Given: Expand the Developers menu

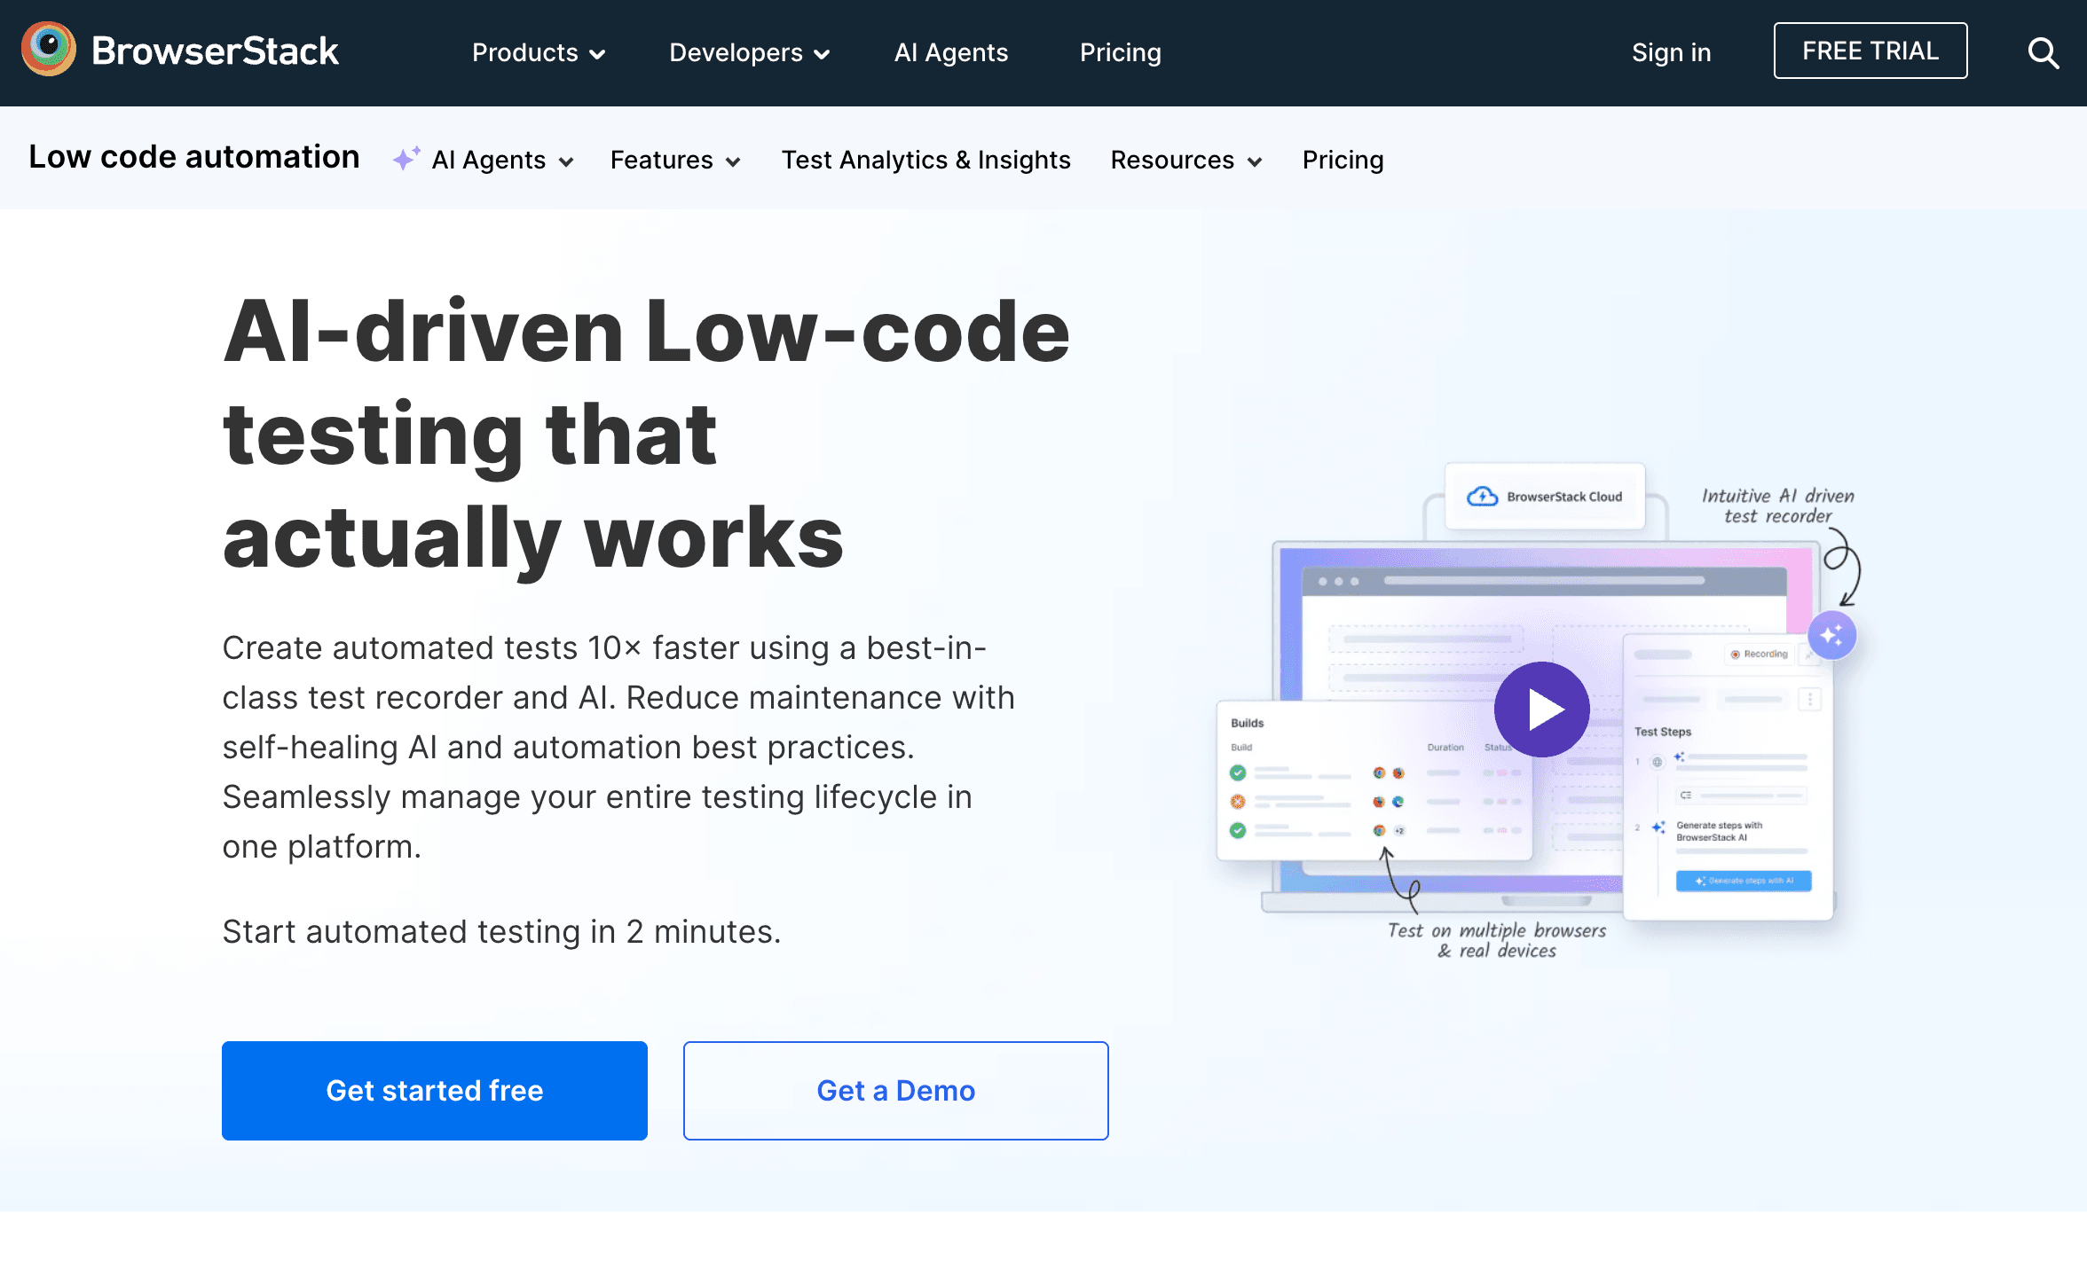Looking at the screenshot, I should pos(749,52).
